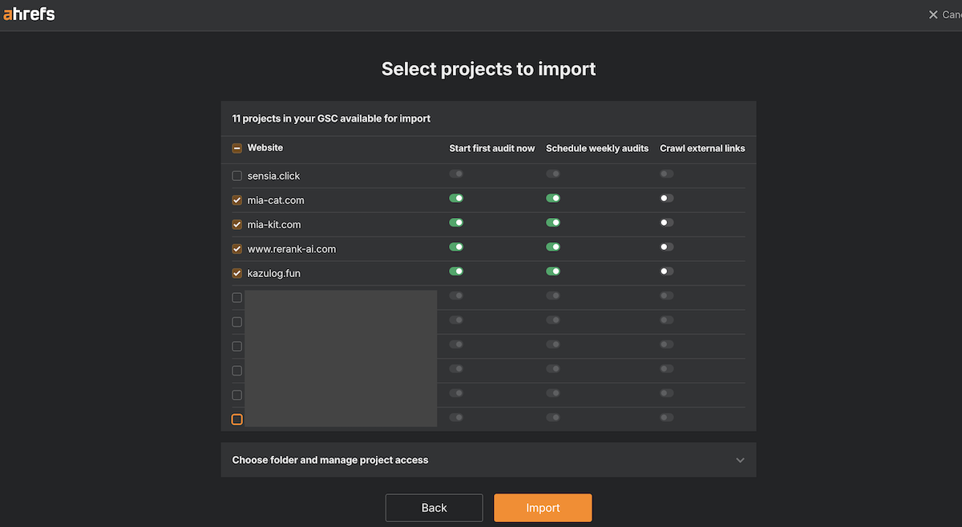Screen dimensions: 962x527
Task: Check the sensia.click checkbox
Action: pos(236,175)
